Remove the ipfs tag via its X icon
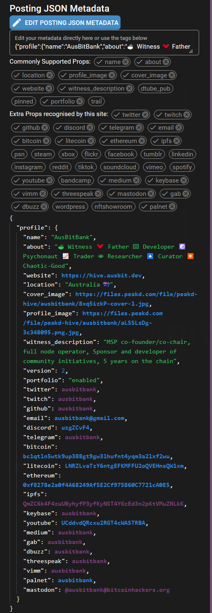 click(x=177, y=141)
